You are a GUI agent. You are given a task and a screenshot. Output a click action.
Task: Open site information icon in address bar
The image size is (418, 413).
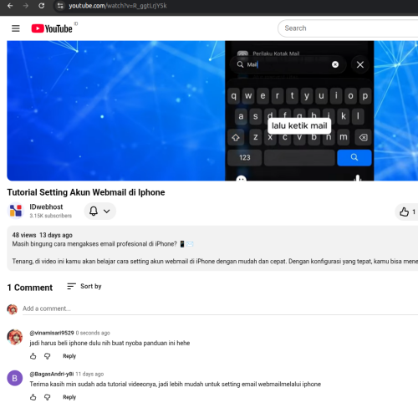60,6
